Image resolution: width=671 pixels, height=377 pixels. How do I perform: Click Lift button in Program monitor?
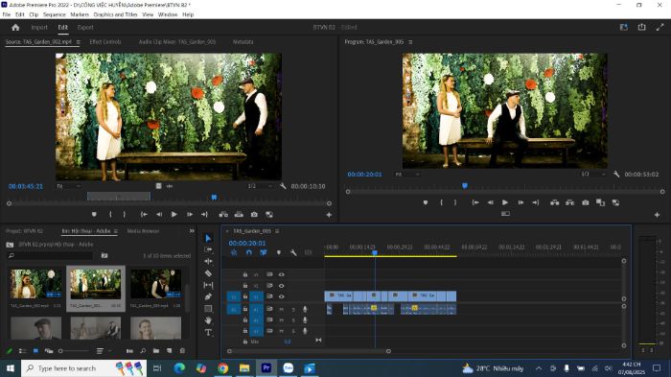pyautogui.click(x=555, y=202)
